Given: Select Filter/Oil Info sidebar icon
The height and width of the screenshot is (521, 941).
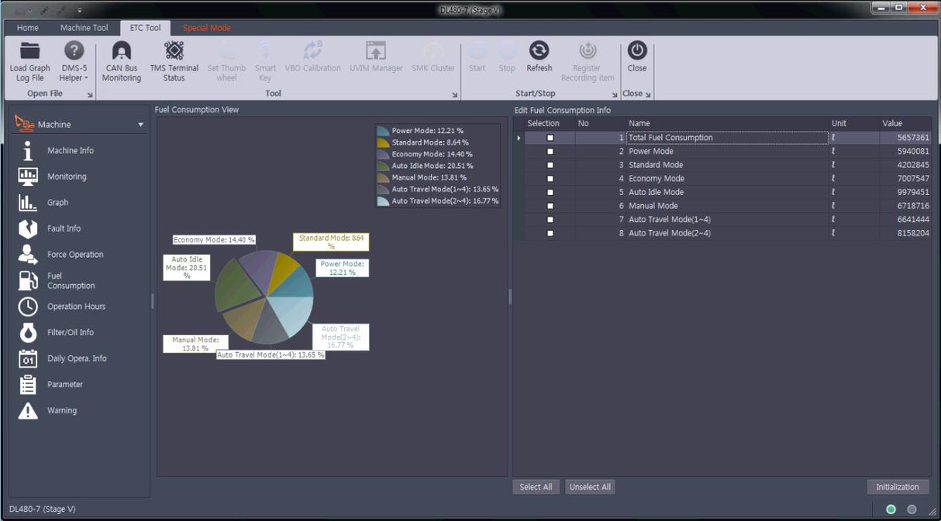Looking at the screenshot, I should (x=28, y=332).
